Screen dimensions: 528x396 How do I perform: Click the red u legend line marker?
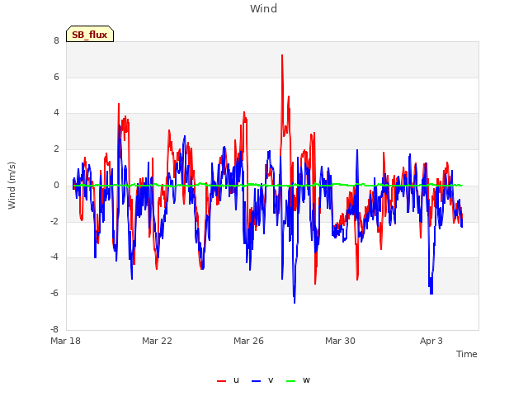[x=222, y=381]
